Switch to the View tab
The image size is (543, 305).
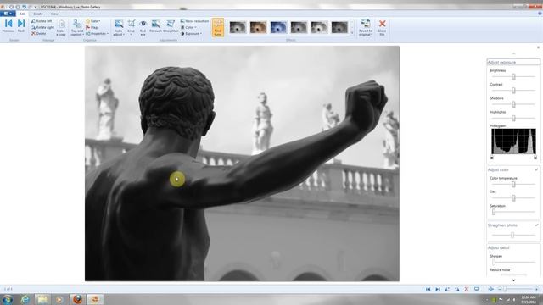[54, 14]
